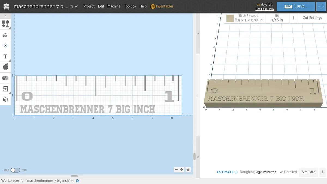Image resolution: width=327 pixels, height=184 pixels.
Task: Reset view with the home icon
Action: [188, 170]
